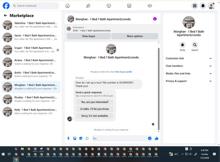Search in conversation magnifier icon
The image size is (220, 162).
195,45
